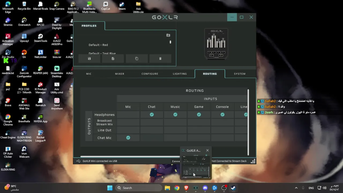Open the Rocket League desktop shortcut
The image size is (343, 193).
click(x=40, y=136)
